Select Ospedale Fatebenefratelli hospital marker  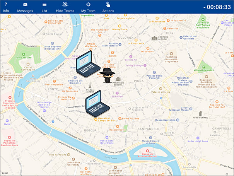coord(147,151)
